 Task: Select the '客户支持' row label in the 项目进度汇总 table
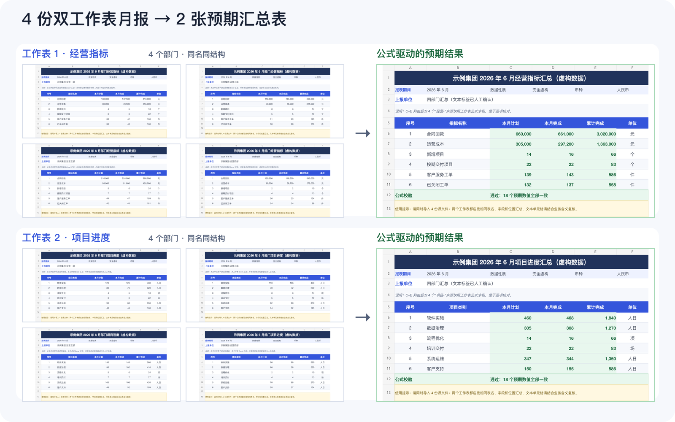[x=435, y=368]
